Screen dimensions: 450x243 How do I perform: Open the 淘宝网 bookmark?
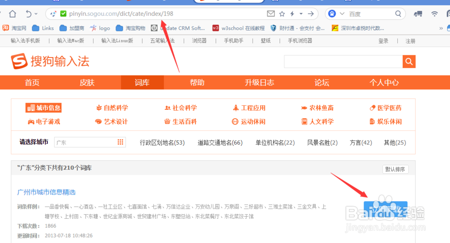tap(14, 28)
